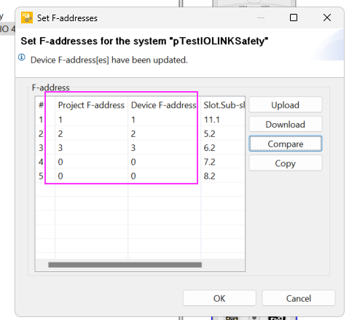Click row number 2 in # column
Viewport: 357px width, 320px height.
click(x=41, y=133)
